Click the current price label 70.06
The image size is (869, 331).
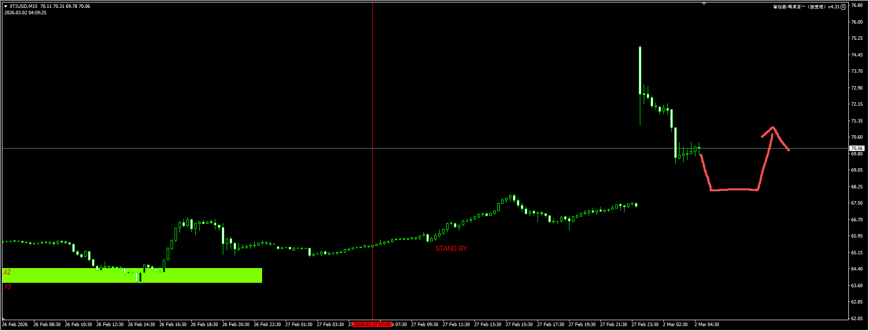857,148
